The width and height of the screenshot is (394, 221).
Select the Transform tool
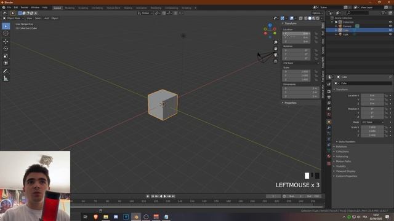pyautogui.click(x=6, y=63)
